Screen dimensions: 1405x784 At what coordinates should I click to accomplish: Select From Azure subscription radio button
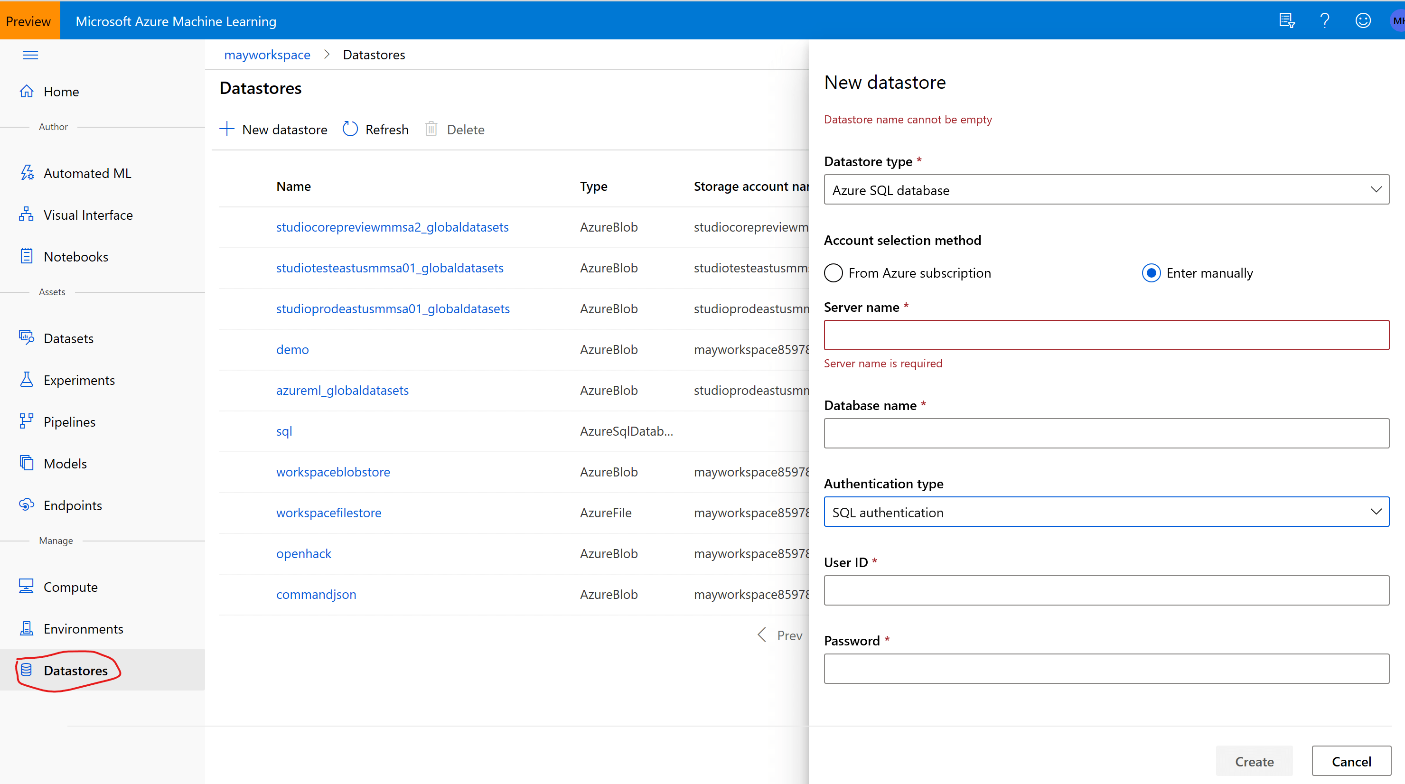pos(834,273)
